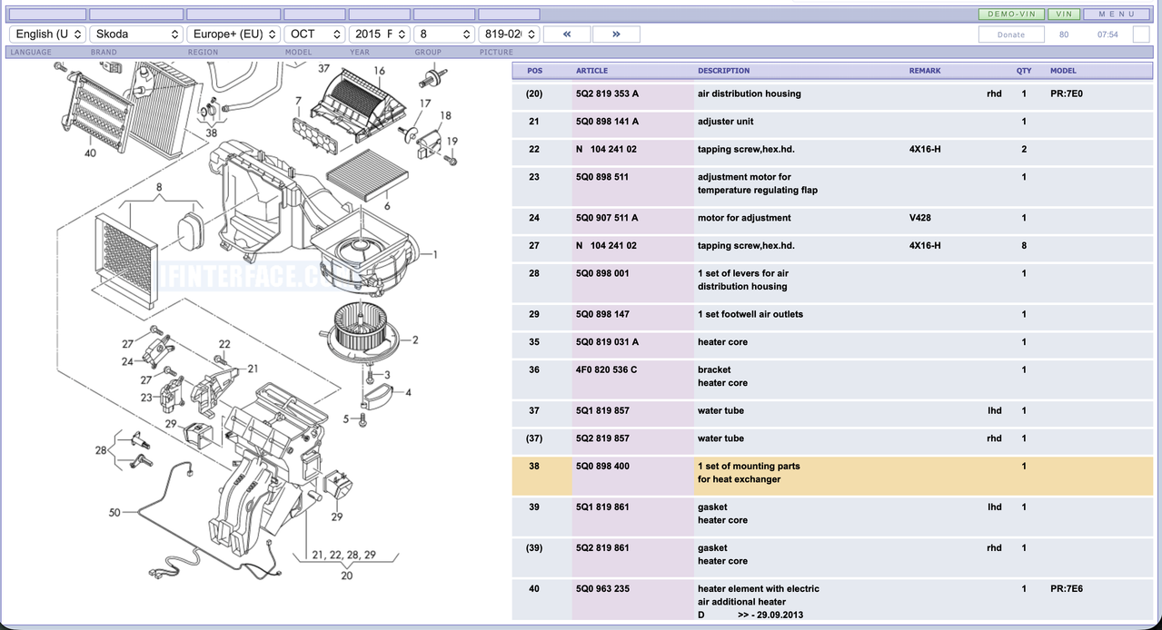The image size is (1162, 630).
Task: Select article 5Q0 898 001
Action: [602, 273]
